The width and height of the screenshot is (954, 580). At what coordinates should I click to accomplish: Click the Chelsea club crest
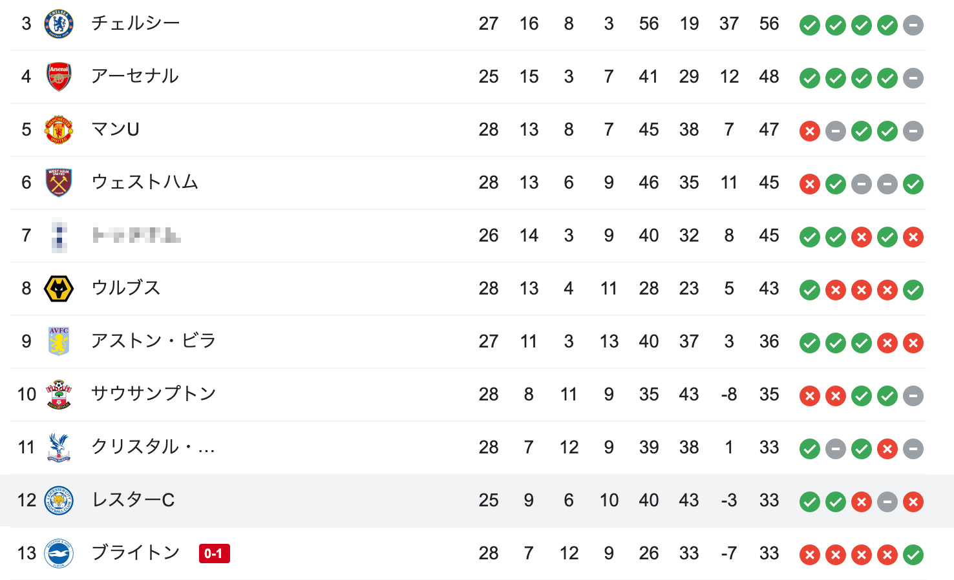(59, 24)
